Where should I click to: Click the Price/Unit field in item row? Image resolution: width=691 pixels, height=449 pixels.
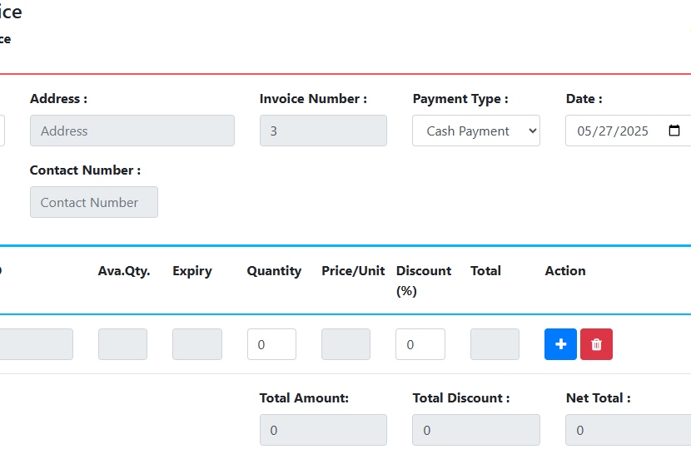346,344
